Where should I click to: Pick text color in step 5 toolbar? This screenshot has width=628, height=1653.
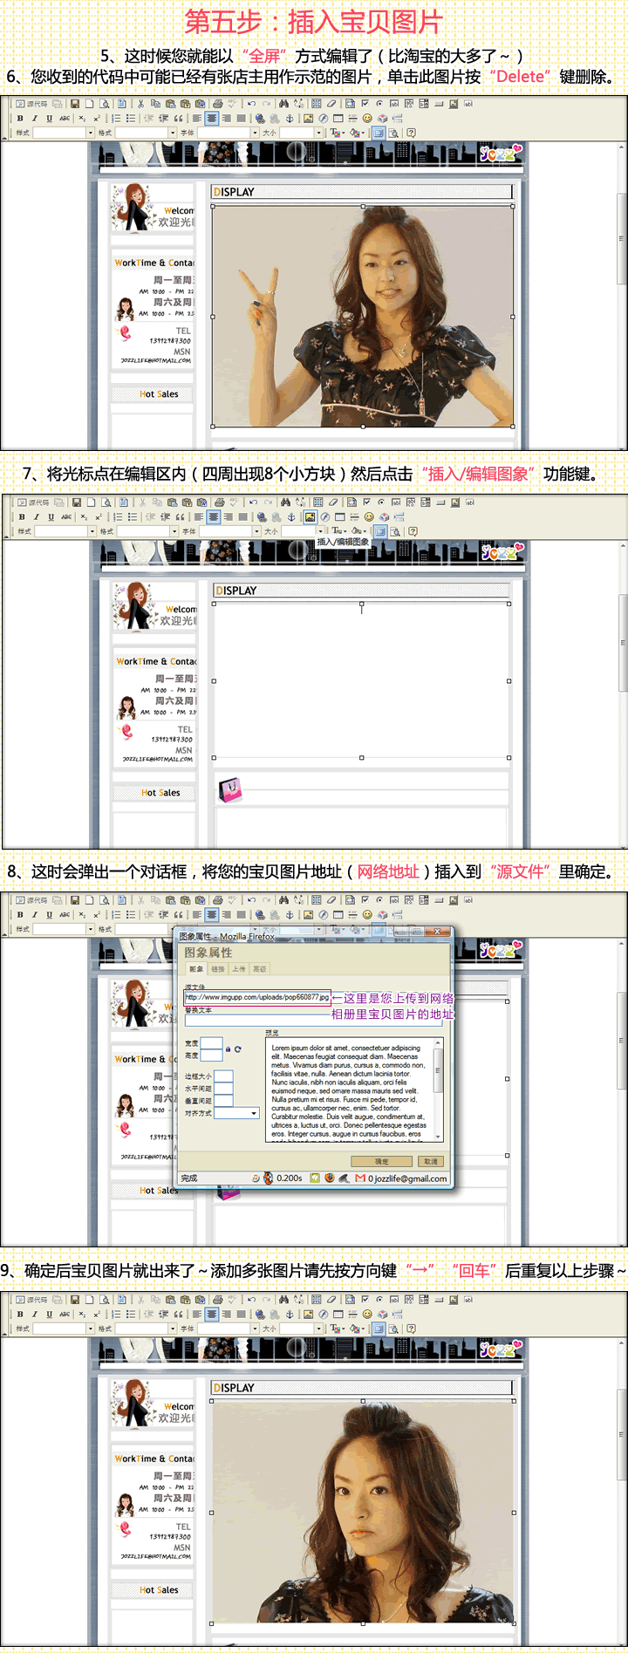(336, 132)
